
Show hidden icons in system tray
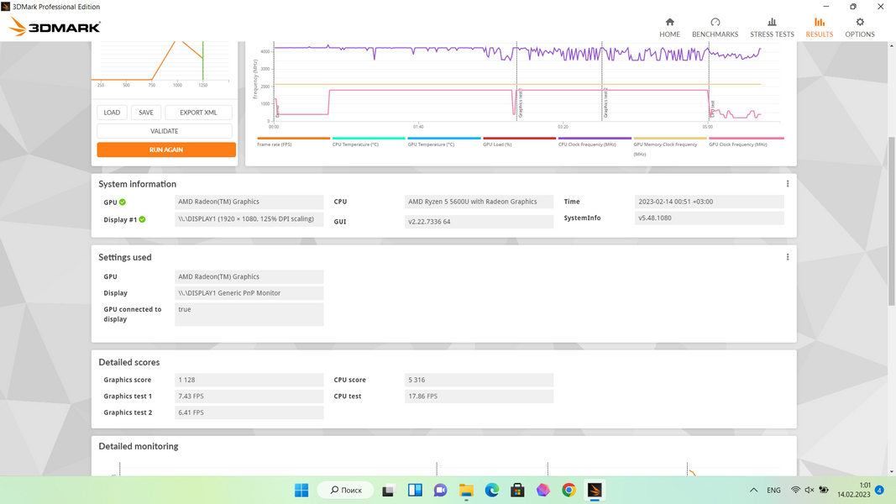tap(752, 490)
